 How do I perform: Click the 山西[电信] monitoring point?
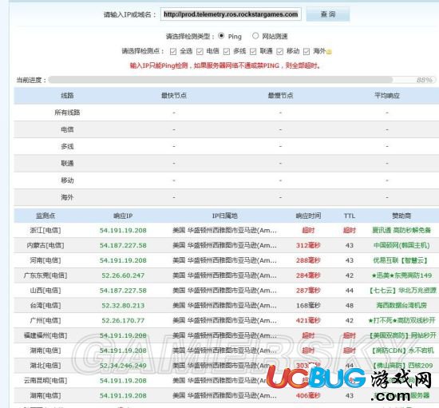click(x=45, y=291)
